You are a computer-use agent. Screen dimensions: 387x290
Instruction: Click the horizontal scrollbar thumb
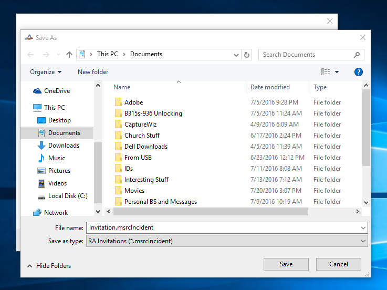211,211
